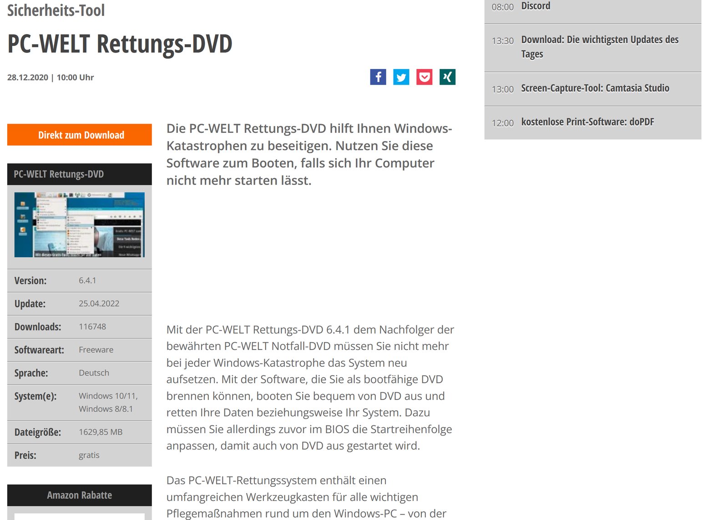This screenshot has height=520, width=728.
Task: Share article via Facebook icon
Action: click(x=378, y=77)
